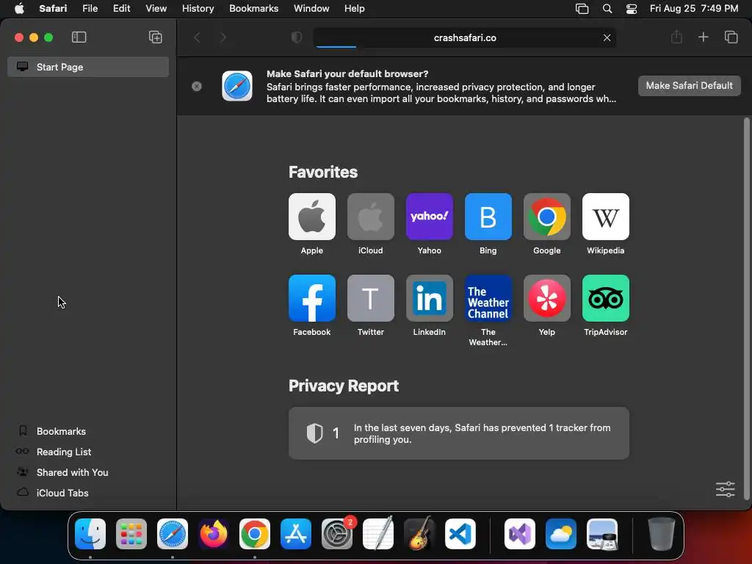Image resolution: width=752 pixels, height=564 pixels.
Task: Open the privacy report shield icon
Action: (297, 37)
